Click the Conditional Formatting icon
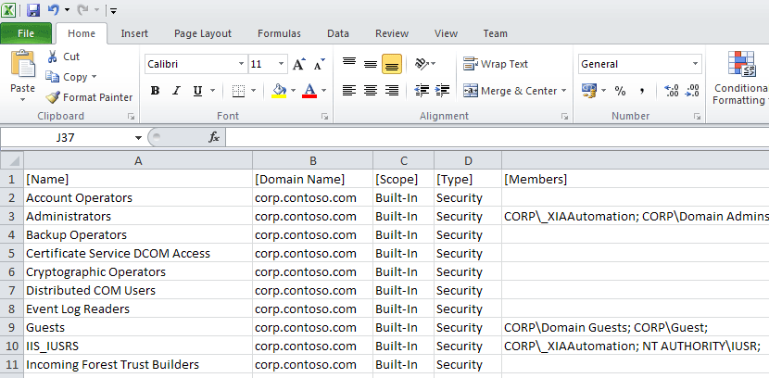Viewport: 769px width, 378px height. pos(742,64)
